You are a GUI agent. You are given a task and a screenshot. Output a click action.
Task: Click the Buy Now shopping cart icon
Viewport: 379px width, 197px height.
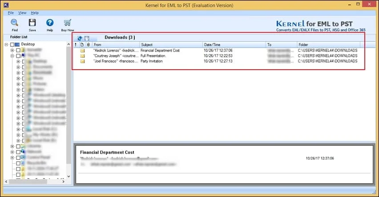click(x=68, y=23)
